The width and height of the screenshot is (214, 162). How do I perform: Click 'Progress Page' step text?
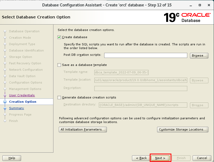click(x=20, y=114)
